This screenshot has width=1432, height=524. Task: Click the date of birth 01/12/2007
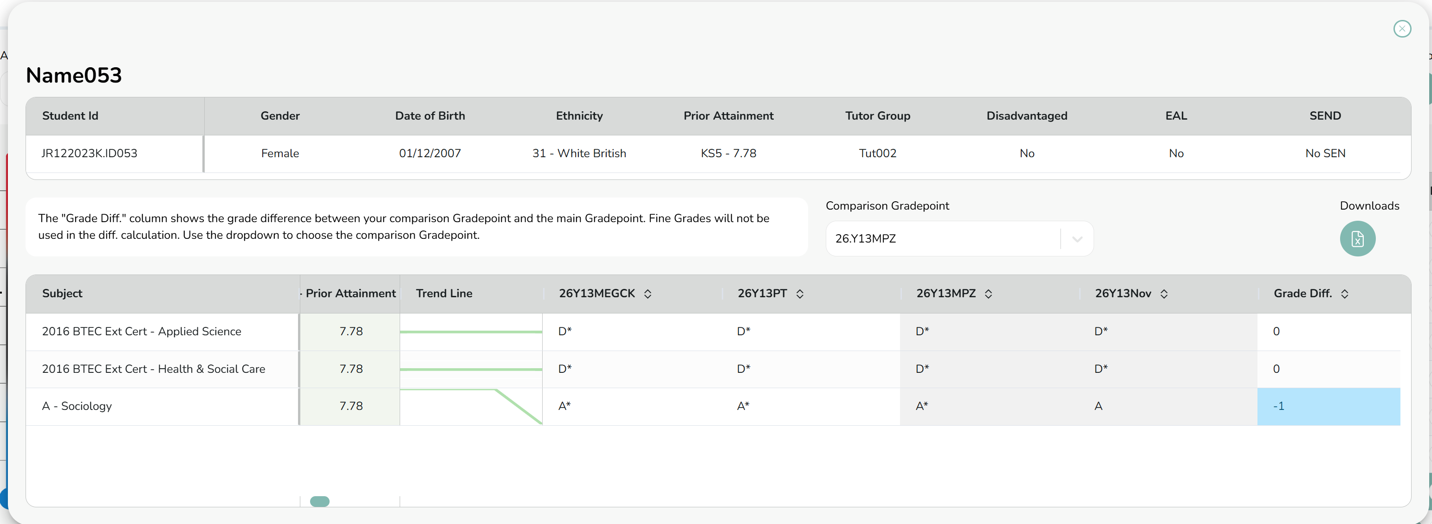point(430,154)
